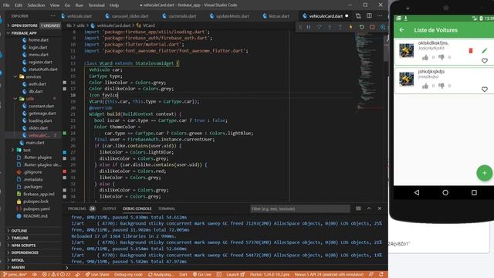This screenshot has width=494, height=278.
Task: Dislike the jshkdjksjkdjs car
Action: pyautogui.click(x=442, y=86)
